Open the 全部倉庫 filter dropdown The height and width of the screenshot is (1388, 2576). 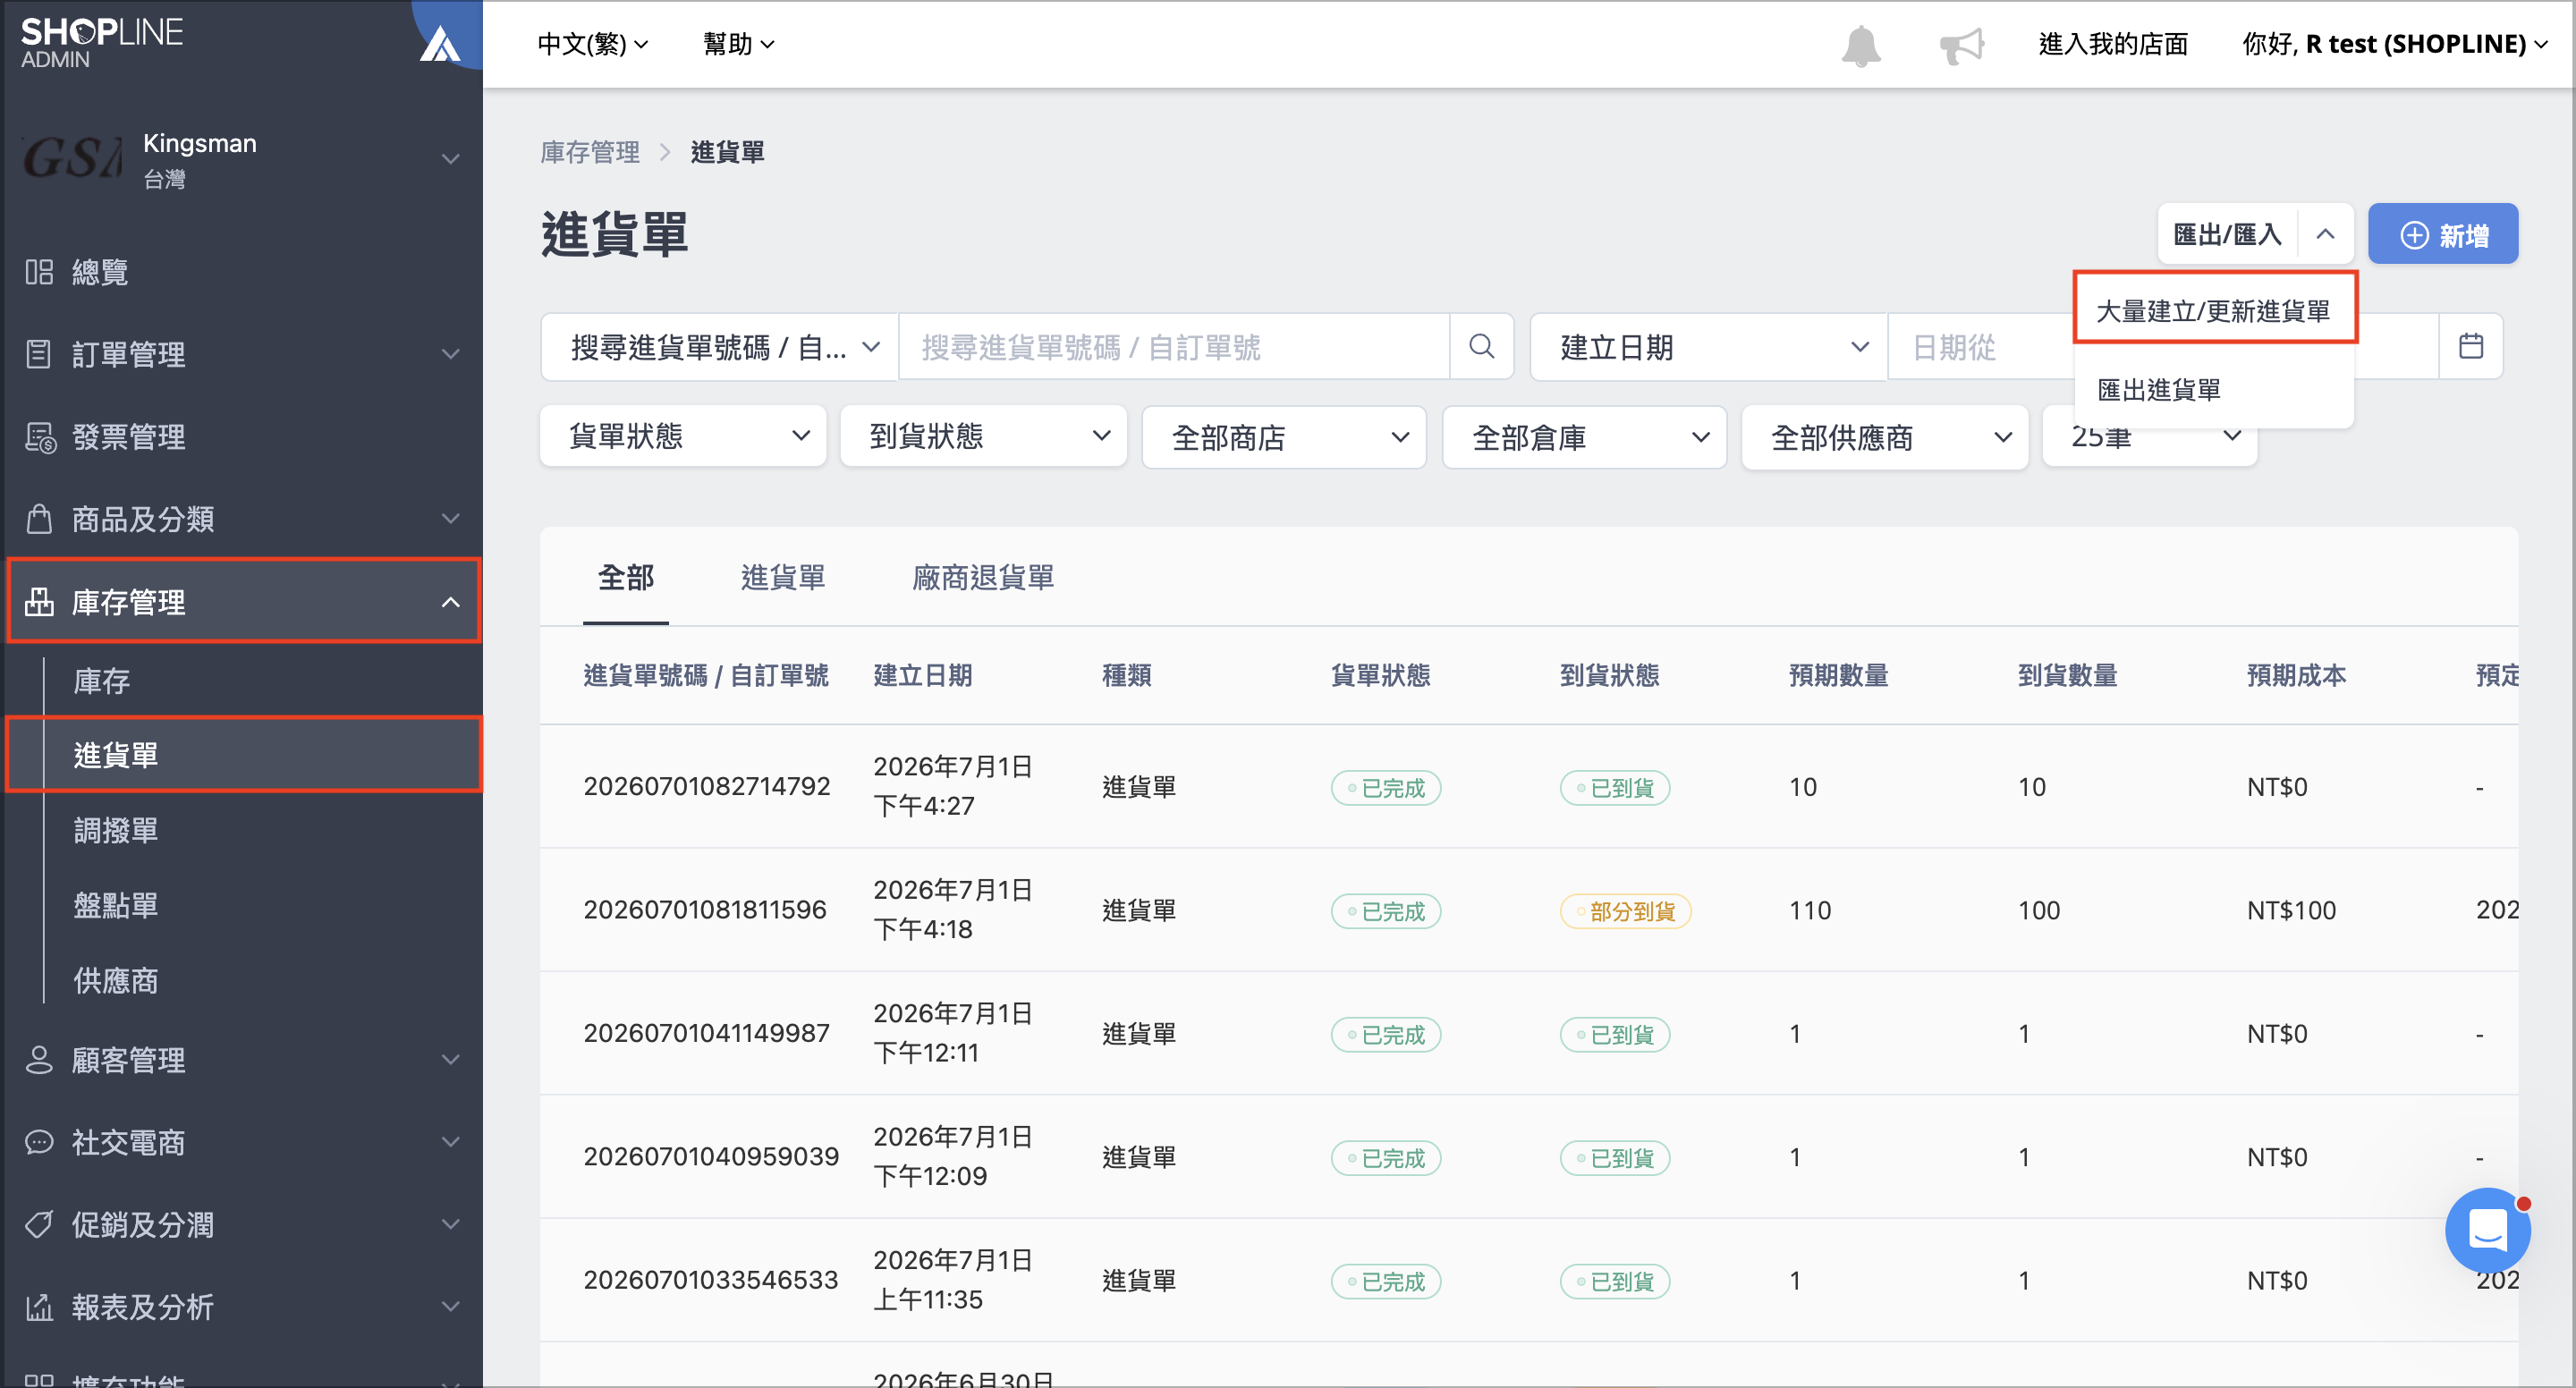(x=1584, y=437)
